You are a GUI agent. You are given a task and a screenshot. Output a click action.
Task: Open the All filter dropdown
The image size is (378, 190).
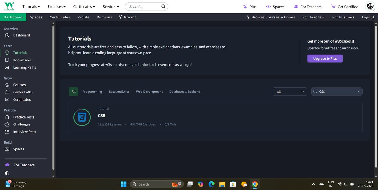click(x=290, y=92)
